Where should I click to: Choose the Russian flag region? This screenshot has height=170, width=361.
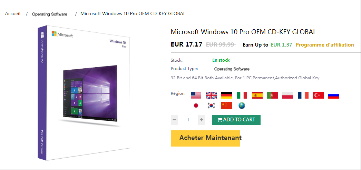point(333,95)
